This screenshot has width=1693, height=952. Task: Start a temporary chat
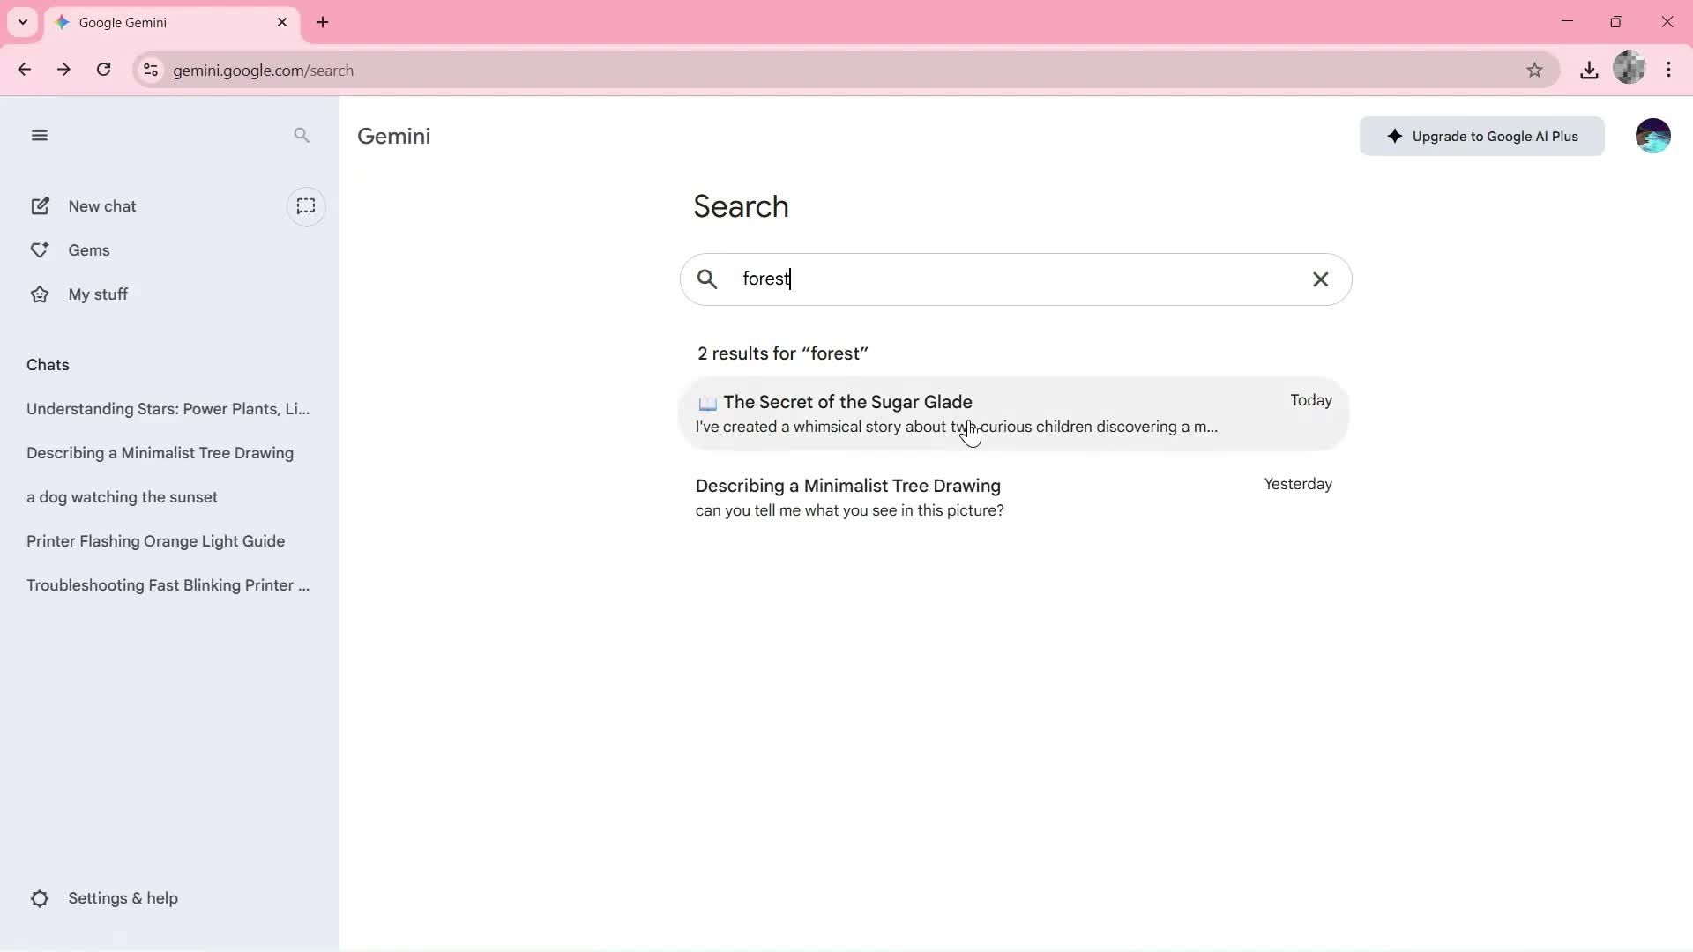pos(306,206)
